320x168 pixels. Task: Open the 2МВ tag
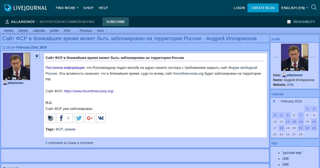(x=285, y=165)
